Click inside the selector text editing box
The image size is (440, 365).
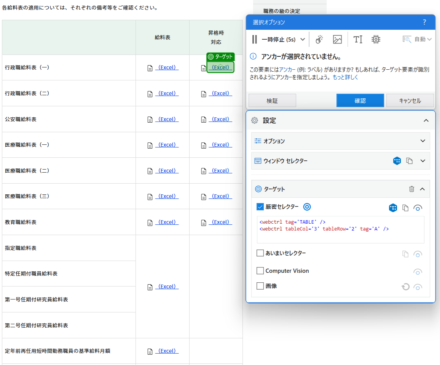click(340, 230)
